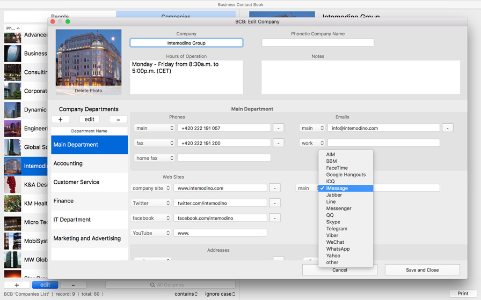Select the Main Department row
The image size is (481, 300).
89,145
